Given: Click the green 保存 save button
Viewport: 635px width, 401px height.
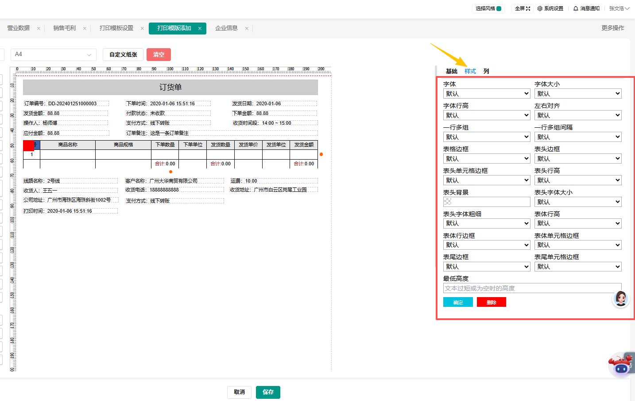Looking at the screenshot, I should [x=268, y=392].
